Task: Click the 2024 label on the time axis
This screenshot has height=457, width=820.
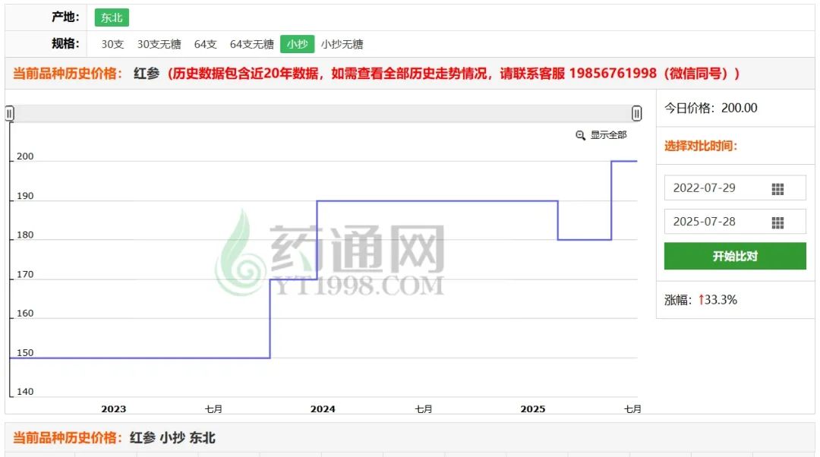Action: 323,409
